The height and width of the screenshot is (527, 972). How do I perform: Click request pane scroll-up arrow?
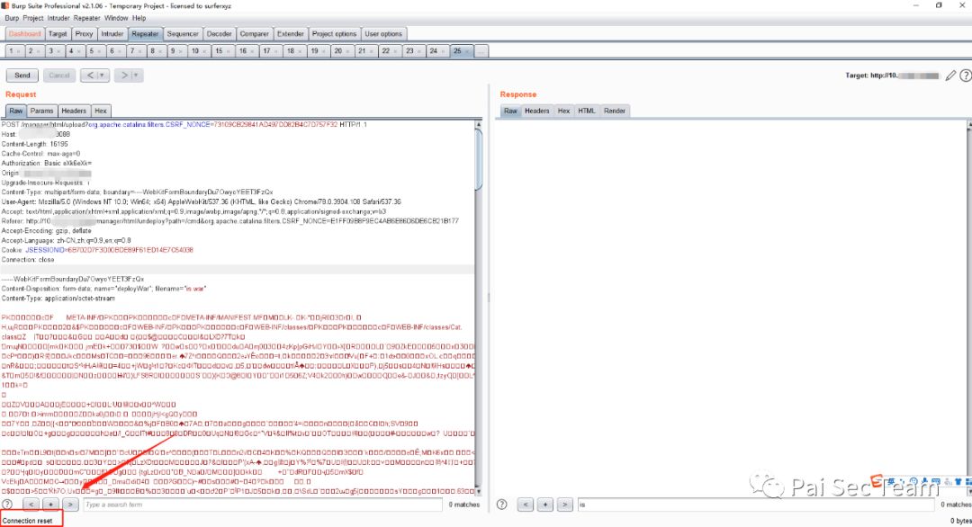pos(479,124)
